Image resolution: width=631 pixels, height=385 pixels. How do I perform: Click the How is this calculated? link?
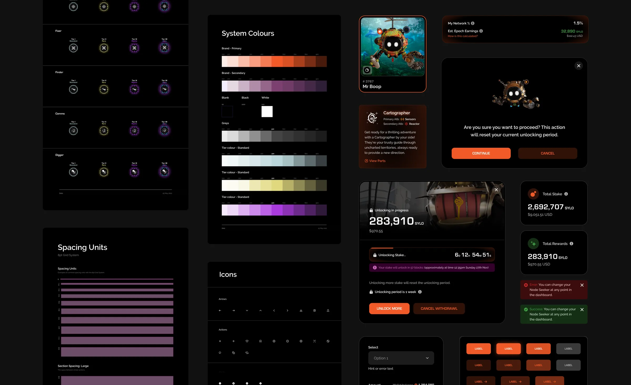(463, 36)
